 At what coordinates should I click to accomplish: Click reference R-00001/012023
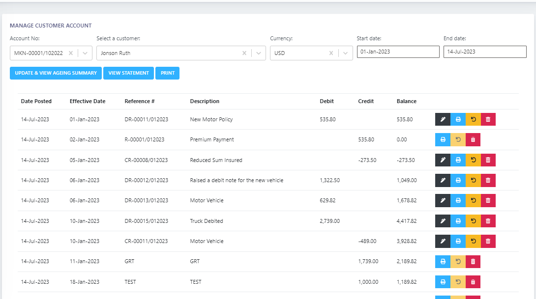point(145,139)
